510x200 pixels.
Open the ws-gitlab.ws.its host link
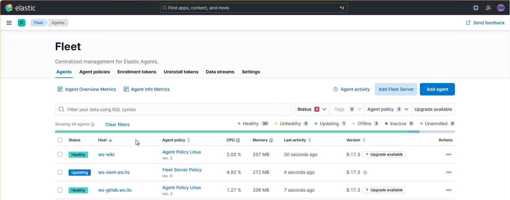click(115, 190)
